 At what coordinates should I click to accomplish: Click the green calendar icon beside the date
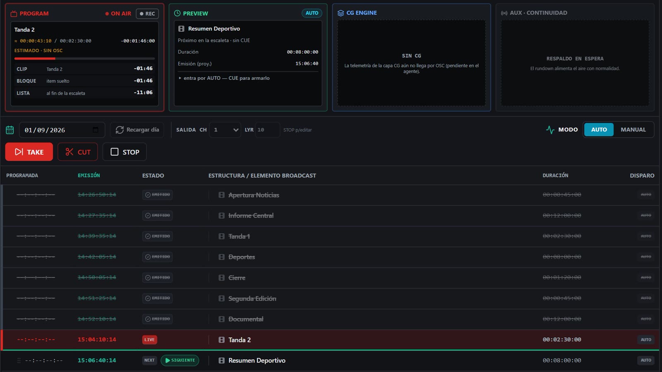[10, 130]
